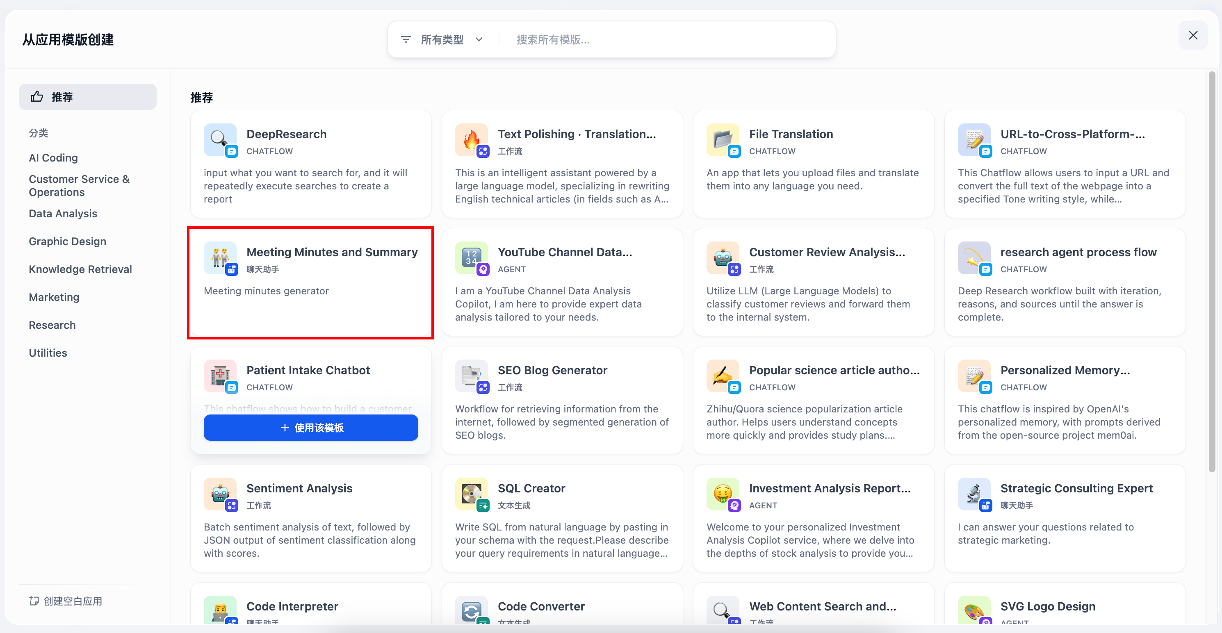Click the 文本生成 label under SQL Creator

514,505
